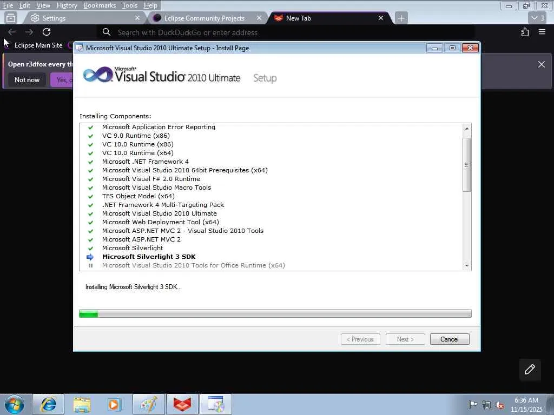Select Microsoft Silverlight 3 SDK item
Screen dimensions: 554x415
pyautogui.click(x=149, y=257)
